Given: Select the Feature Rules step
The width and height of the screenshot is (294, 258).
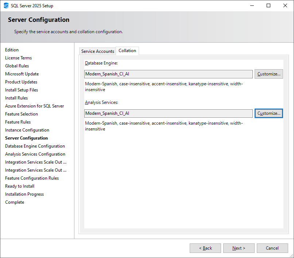Looking at the screenshot, I should pyautogui.click(x=18, y=122).
